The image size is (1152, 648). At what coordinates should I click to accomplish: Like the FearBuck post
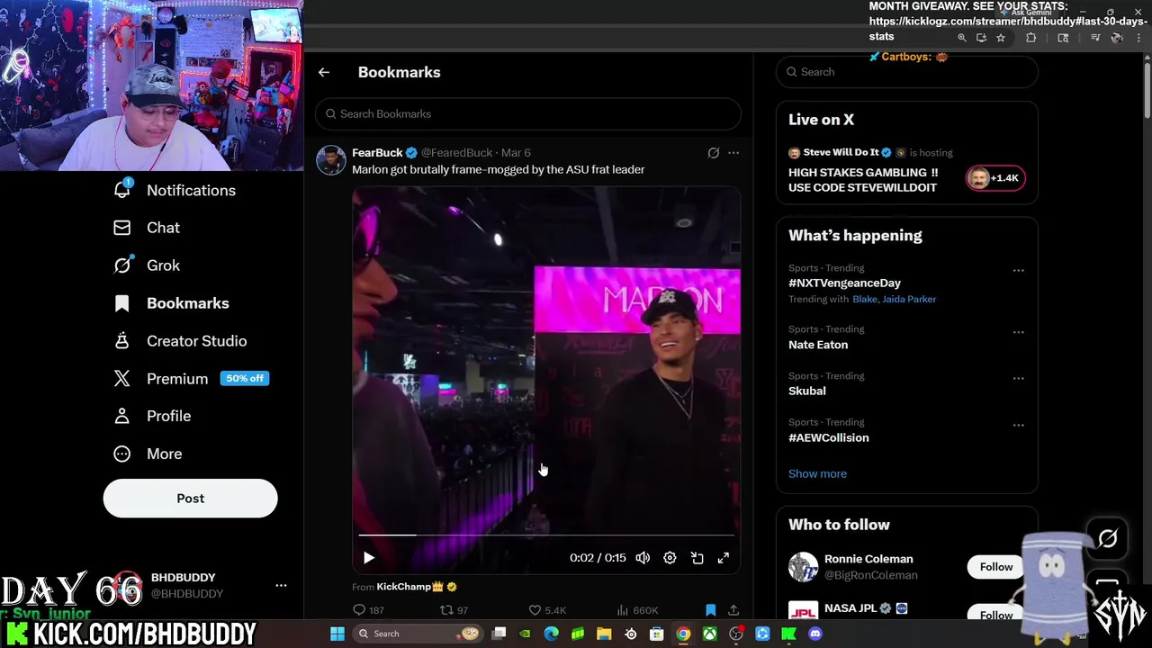tap(547, 610)
